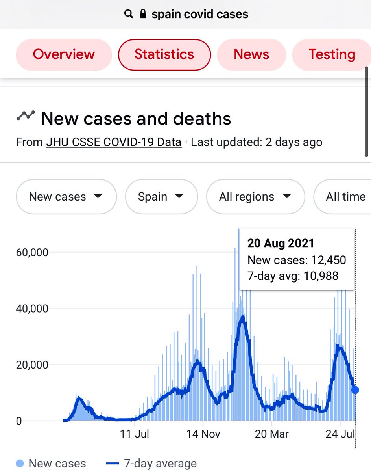
Task: Open the New cases metric dropdown
Action: [66, 197]
